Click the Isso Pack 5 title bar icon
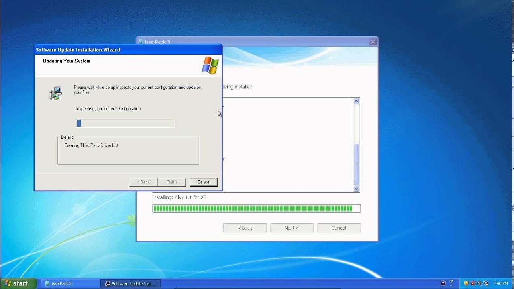 [x=140, y=42]
